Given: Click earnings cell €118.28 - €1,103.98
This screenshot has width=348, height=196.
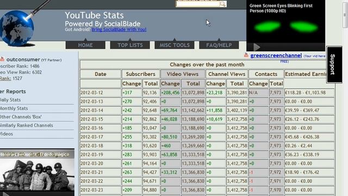Looking at the screenshot, I should click(x=309, y=93).
